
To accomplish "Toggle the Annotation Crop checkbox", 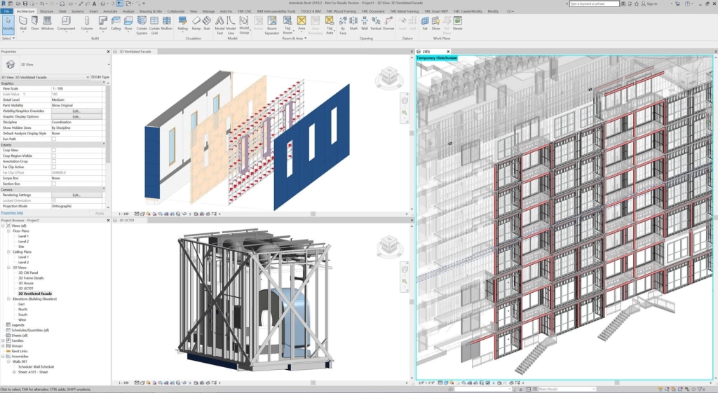I will (x=53, y=161).
